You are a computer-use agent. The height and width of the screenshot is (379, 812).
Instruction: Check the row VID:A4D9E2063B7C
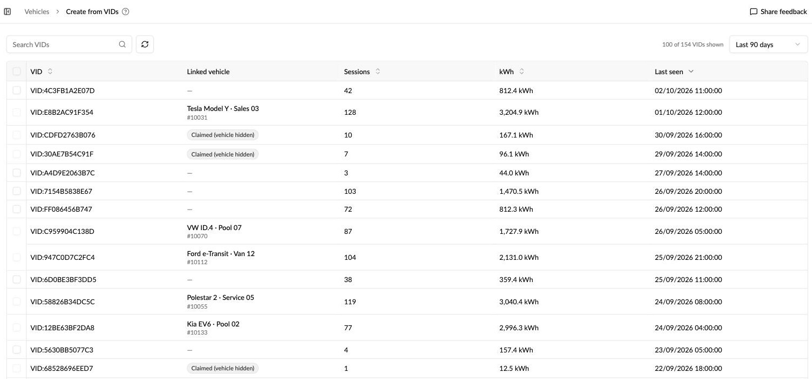coord(17,173)
